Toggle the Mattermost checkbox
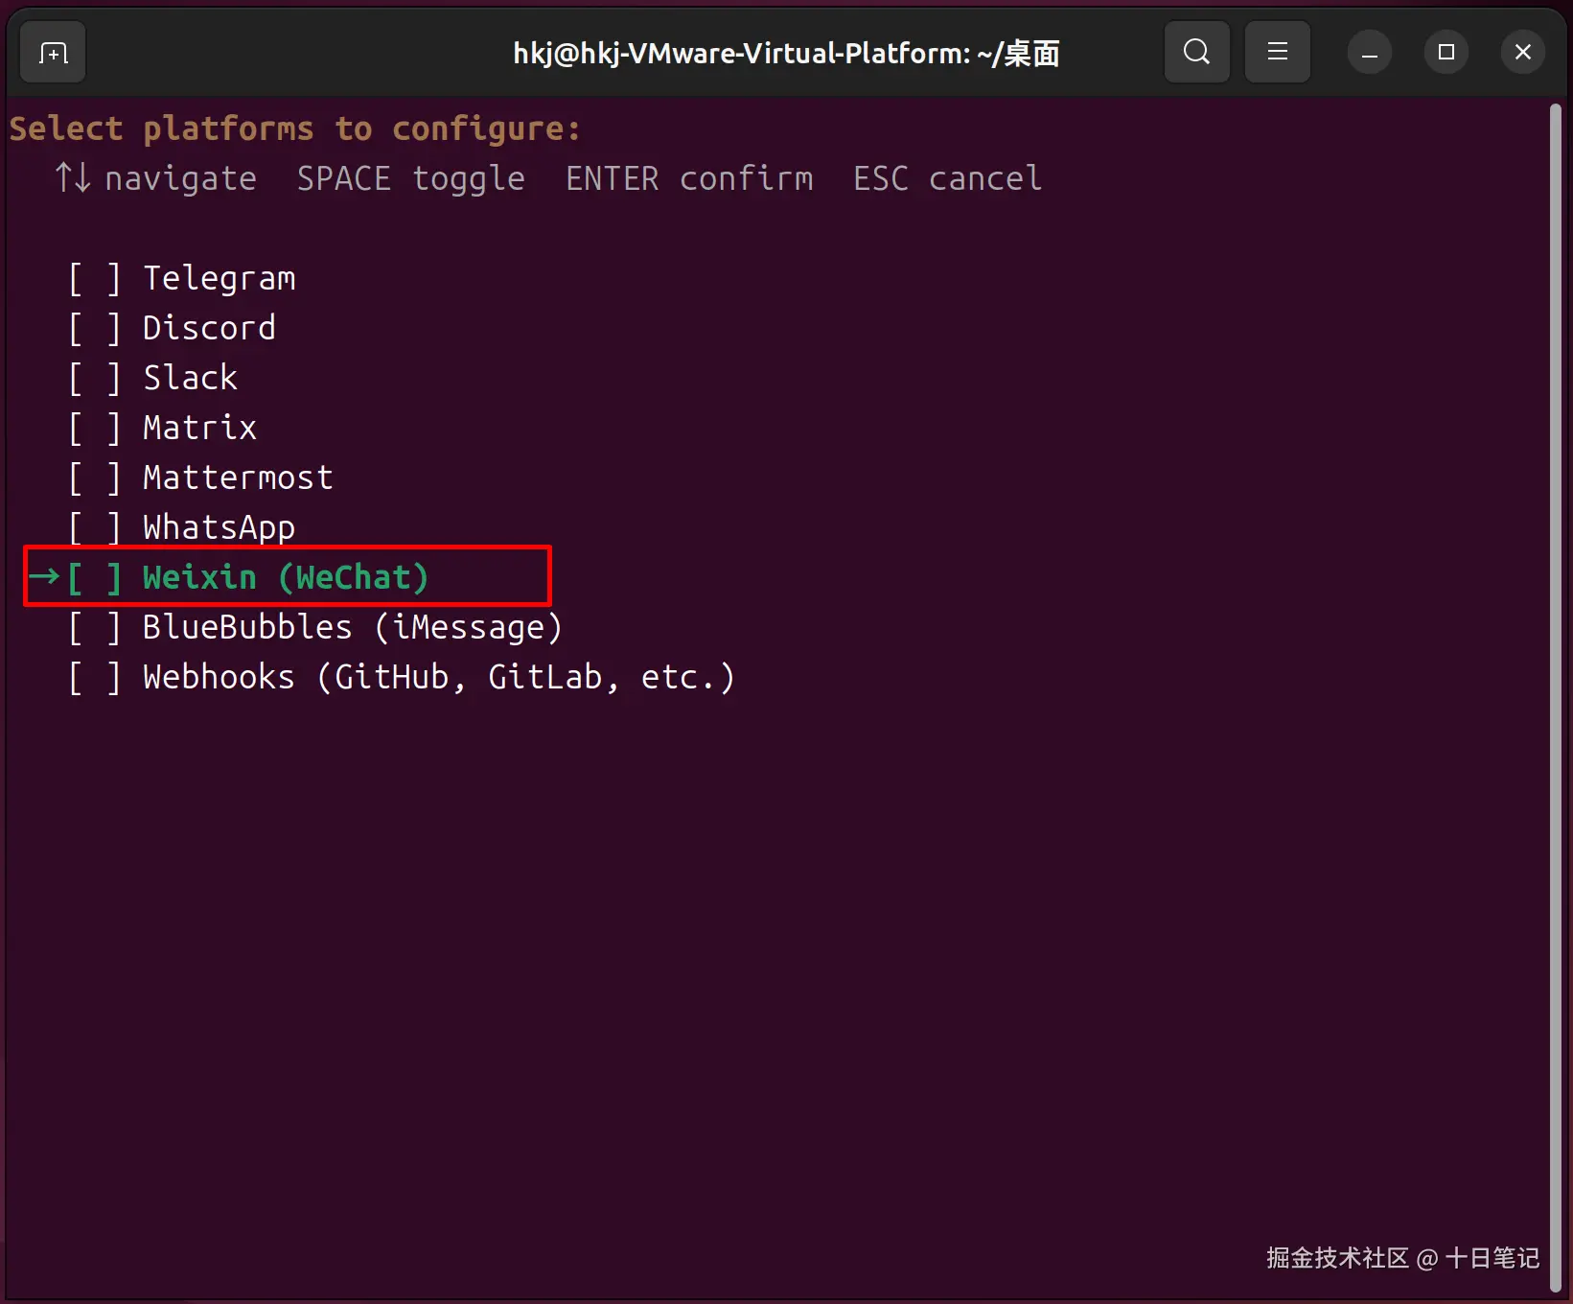Image resolution: width=1573 pixels, height=1304 pixels. pyautogui.click(x=94, y=478)
